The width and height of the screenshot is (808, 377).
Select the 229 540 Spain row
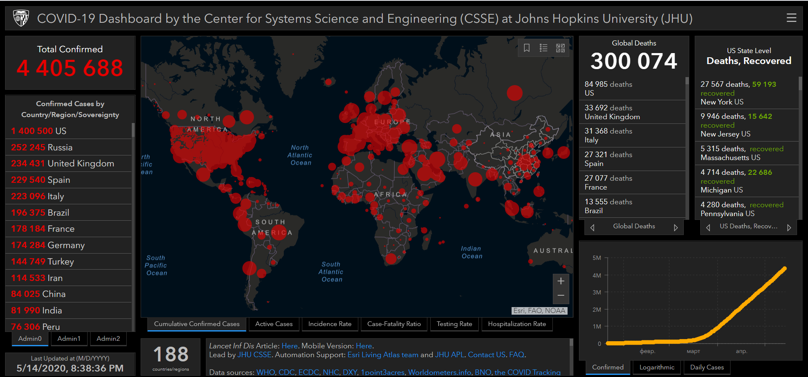pos(69,180)
